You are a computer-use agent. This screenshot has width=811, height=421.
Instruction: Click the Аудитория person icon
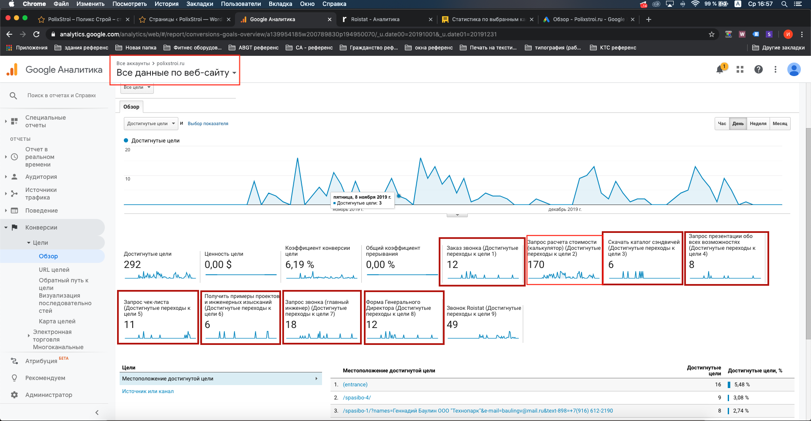pyautogui.click(x=14, y=177)
